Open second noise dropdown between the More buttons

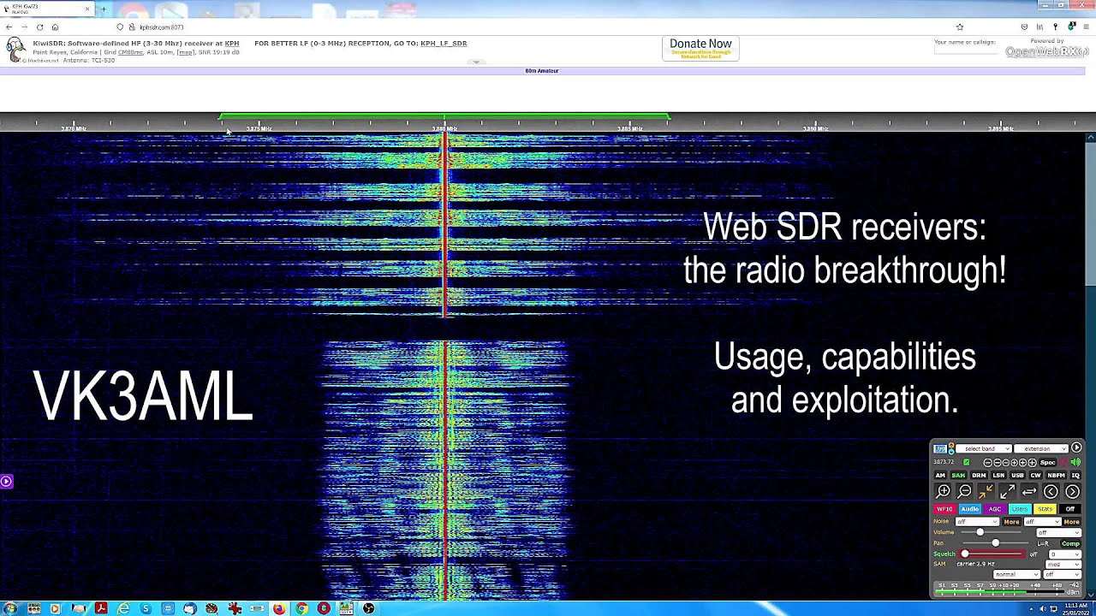[x=1042, y=522]
